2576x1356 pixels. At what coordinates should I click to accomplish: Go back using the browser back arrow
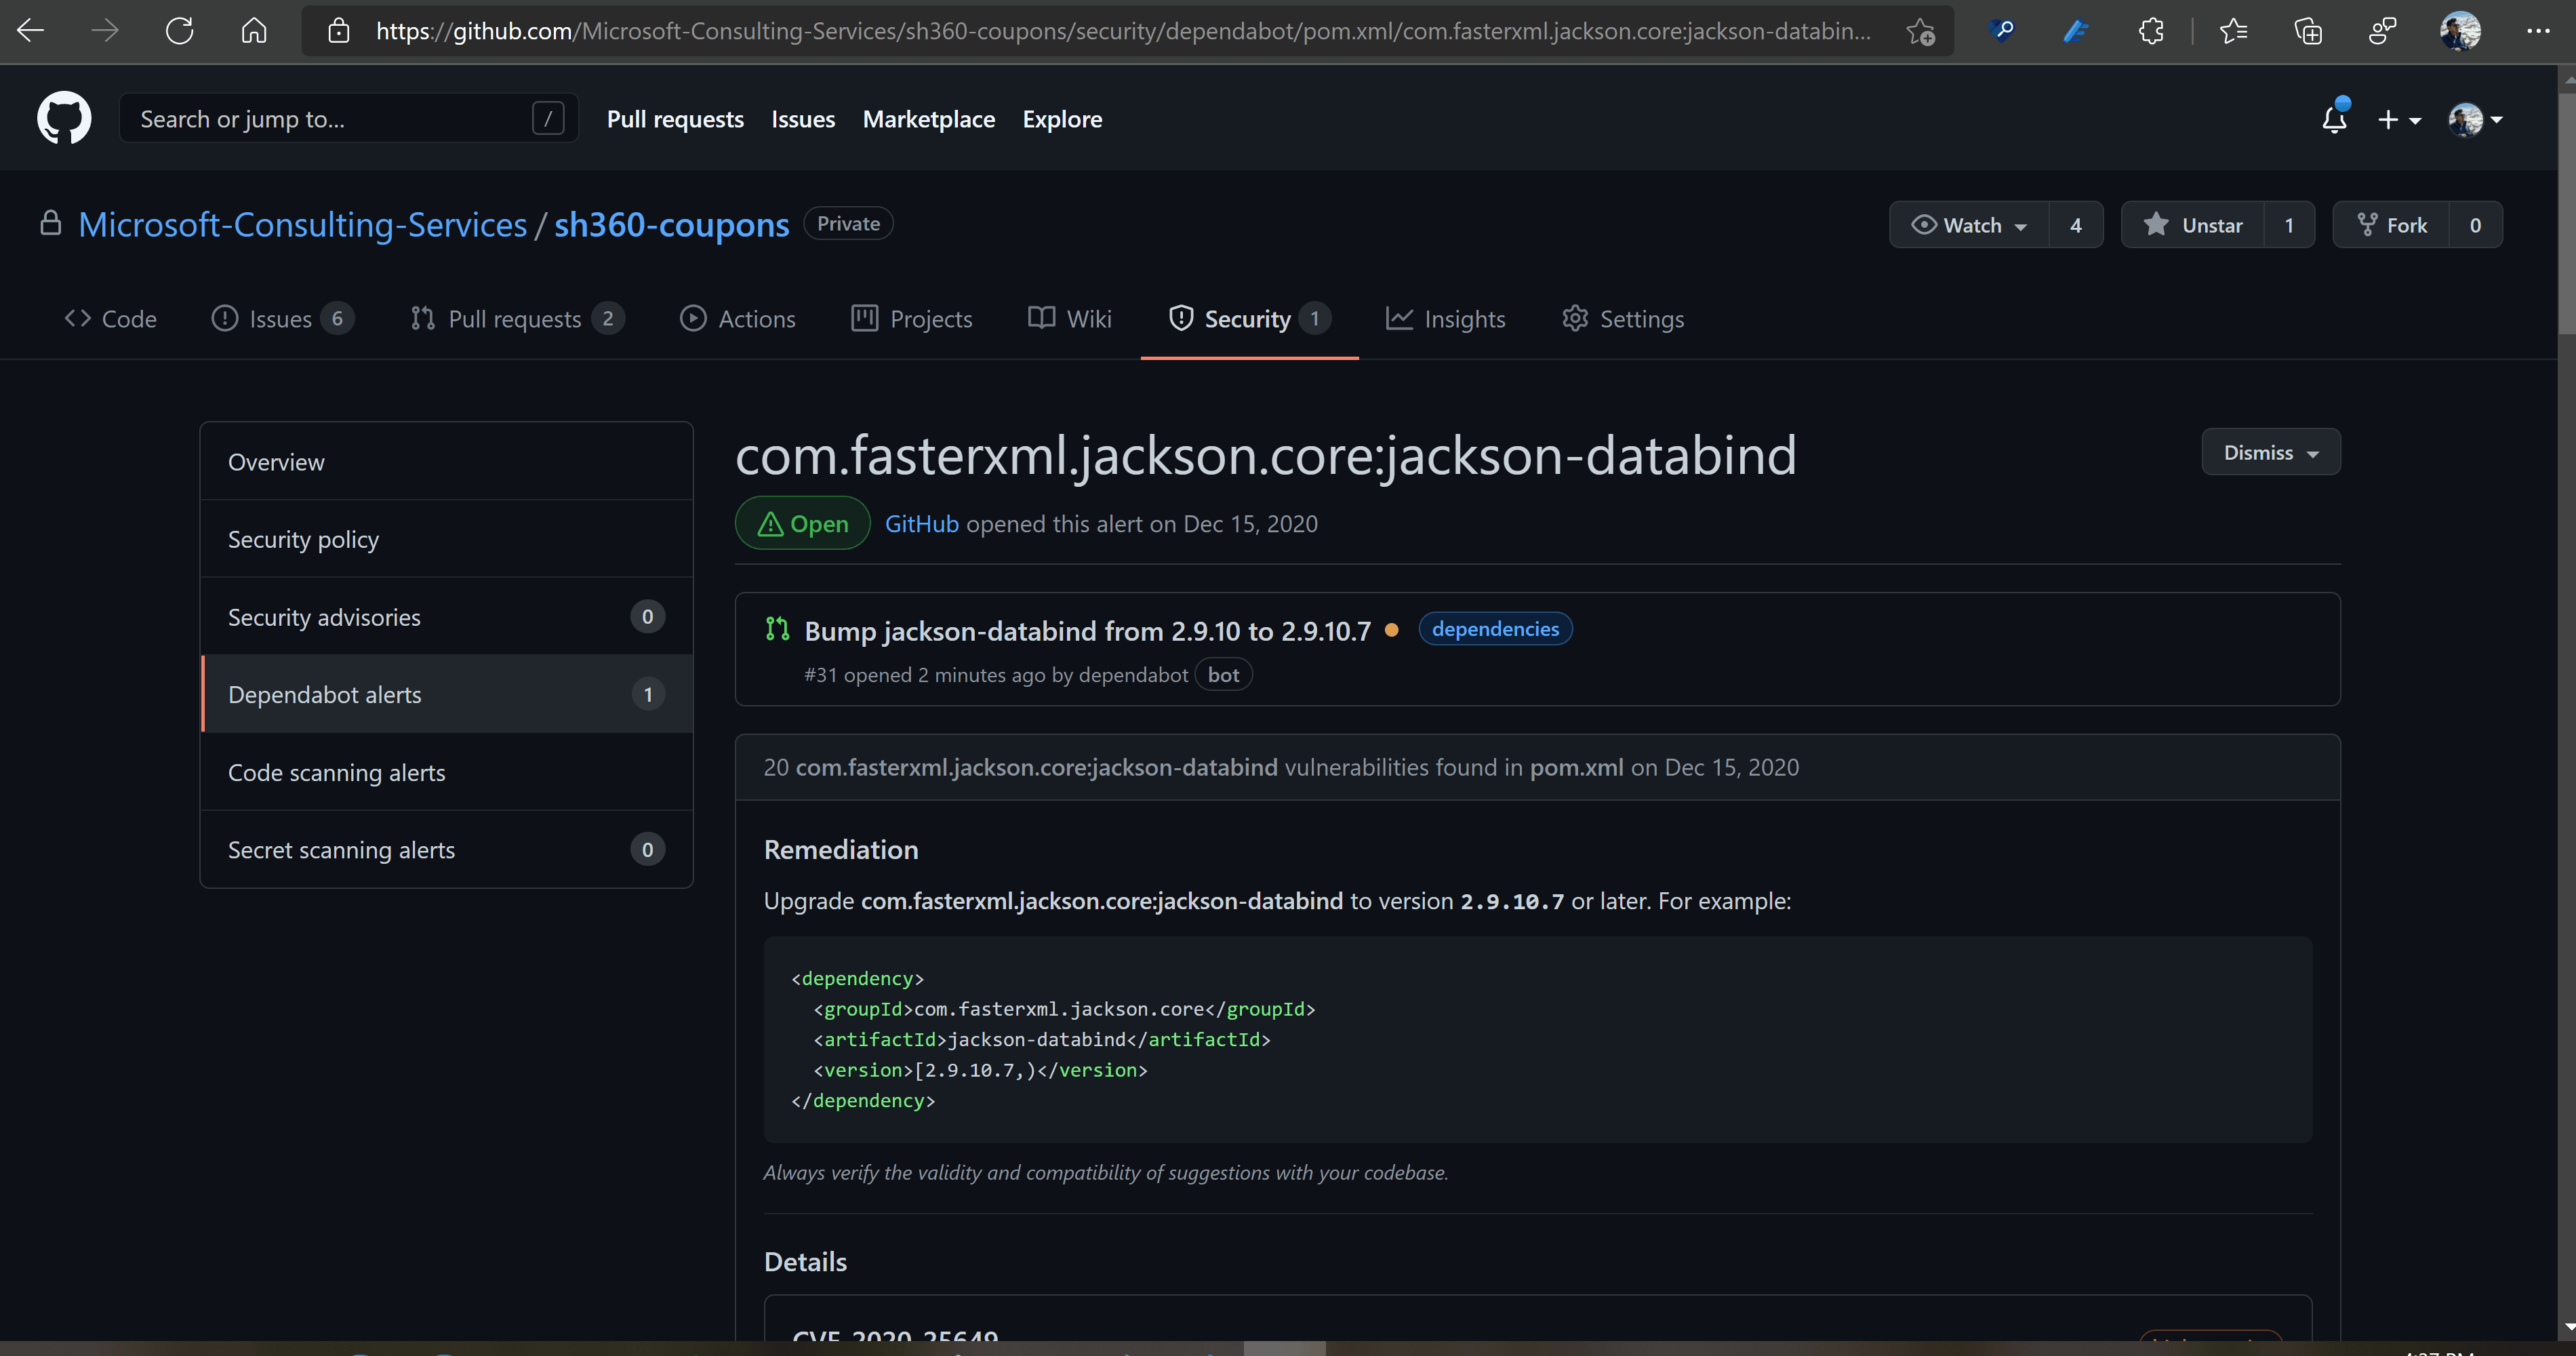30,31
